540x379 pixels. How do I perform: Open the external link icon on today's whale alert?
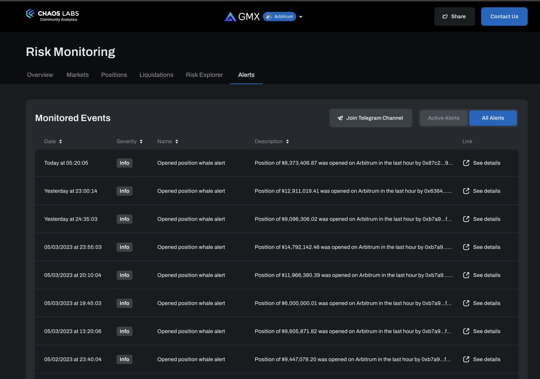click(466, 163)
